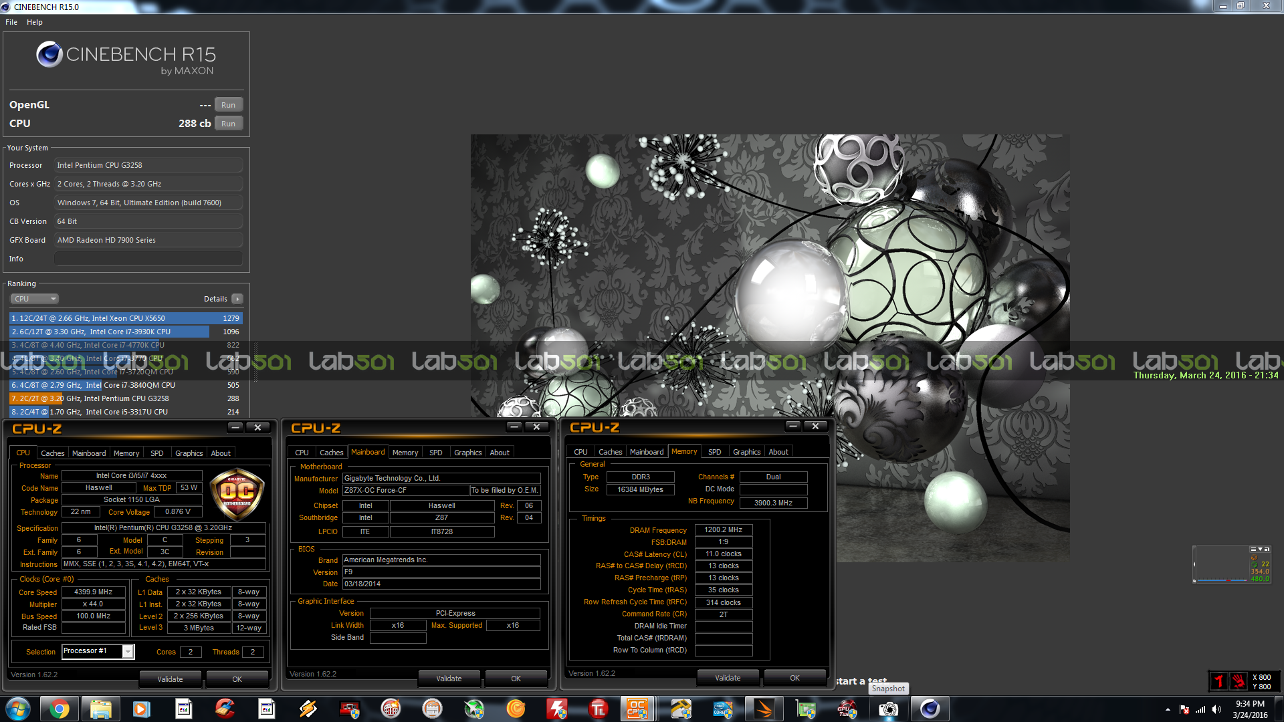Run the CPU benchmark

[x=228, y=124]
